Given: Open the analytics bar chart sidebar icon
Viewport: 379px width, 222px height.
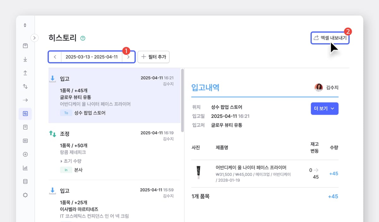Looking at the screenshot, I should tap(25, 168).
